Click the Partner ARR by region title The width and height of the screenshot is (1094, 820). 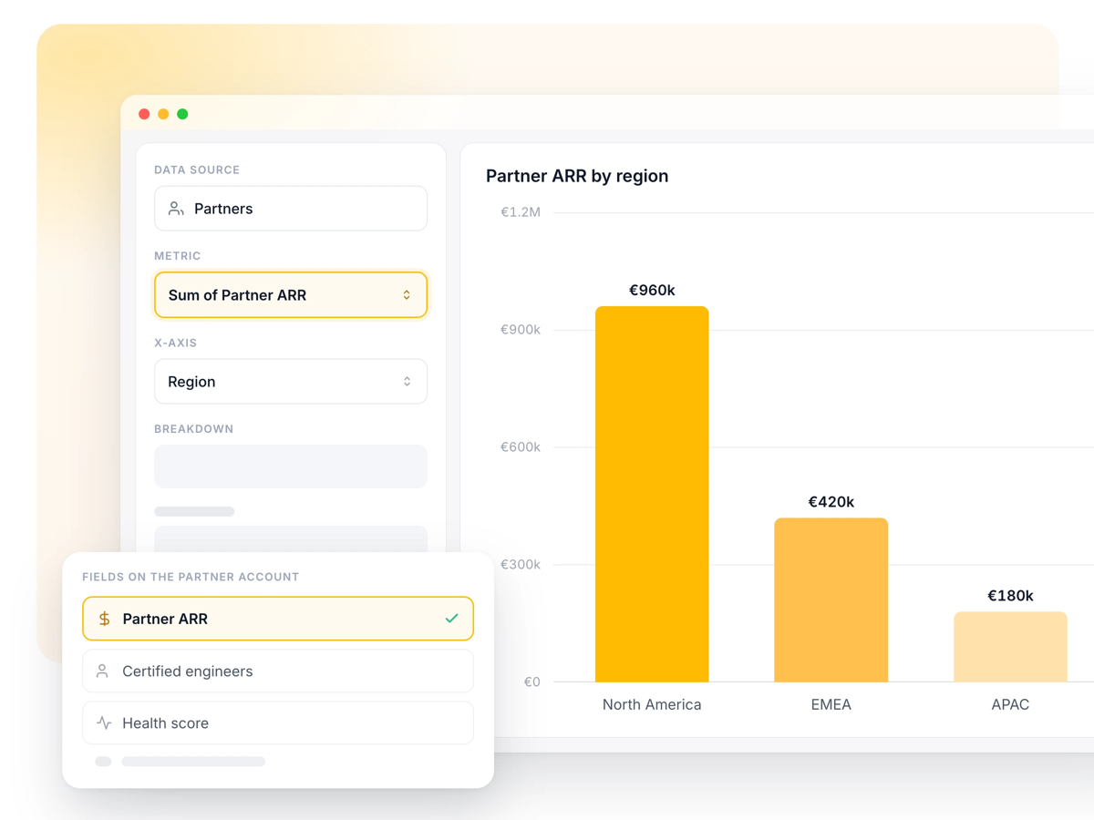tap(577, 176)
